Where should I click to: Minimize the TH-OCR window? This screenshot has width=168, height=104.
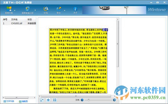point(151,2)
